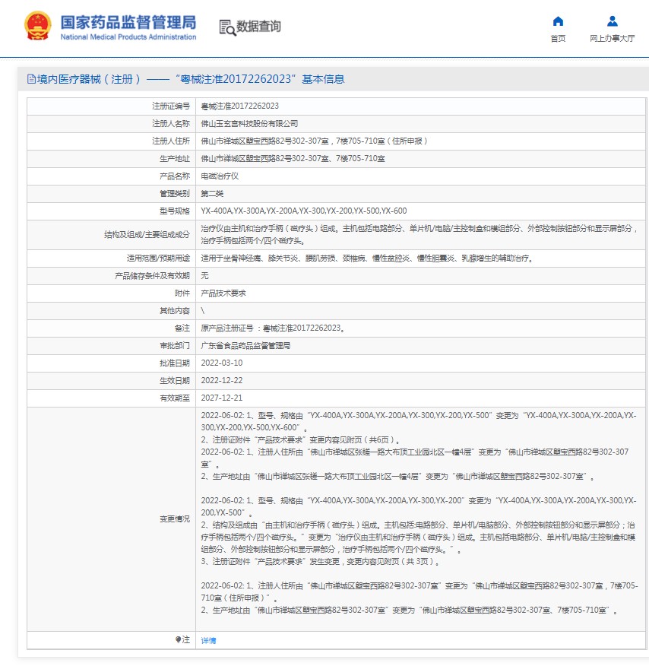
Task: Click the 型号规格 model list value
Action: 303,211
